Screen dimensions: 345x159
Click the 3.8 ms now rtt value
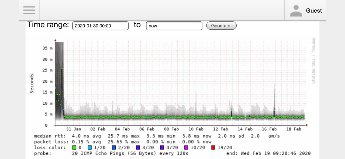coord(197,136)
